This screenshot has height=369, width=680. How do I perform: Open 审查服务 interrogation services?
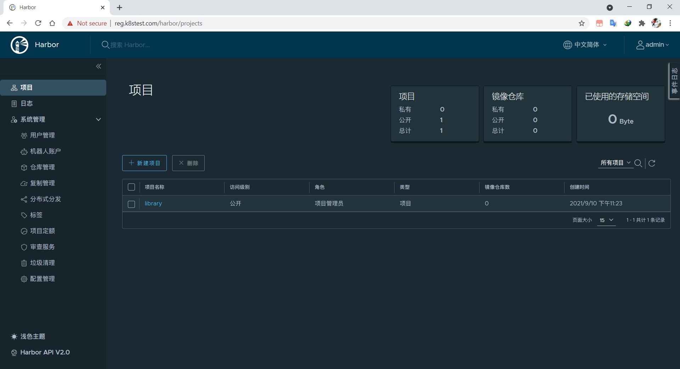42,247
